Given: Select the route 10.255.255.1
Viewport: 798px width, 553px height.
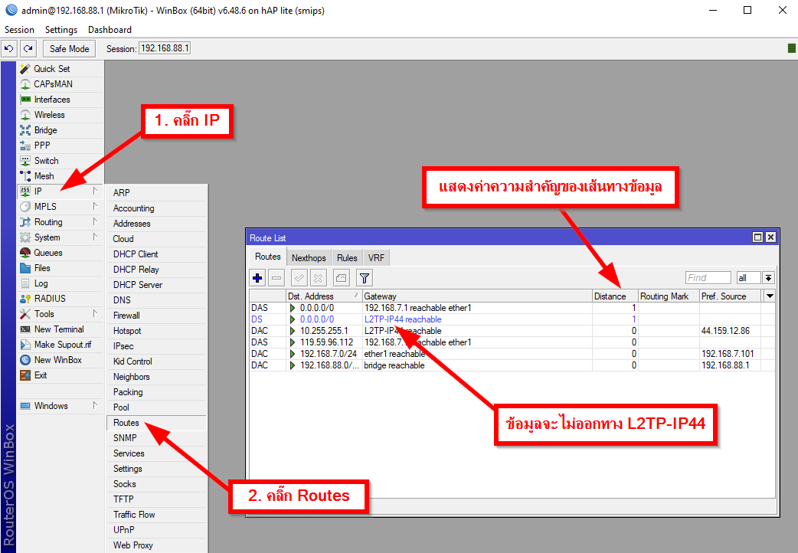Looking at the screenshot, I should click(512, 331).
